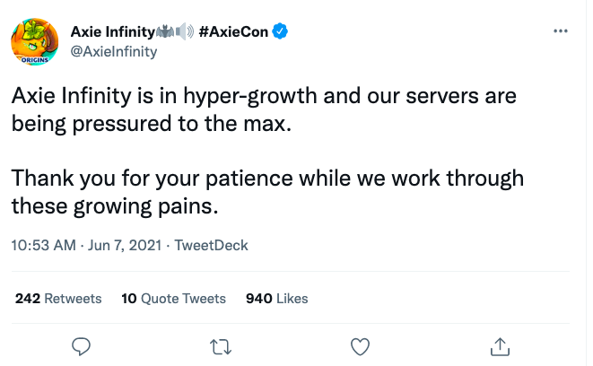Like the tweet with the heart icon
This screenshot has width=593, height=366.
coord(360,344)
